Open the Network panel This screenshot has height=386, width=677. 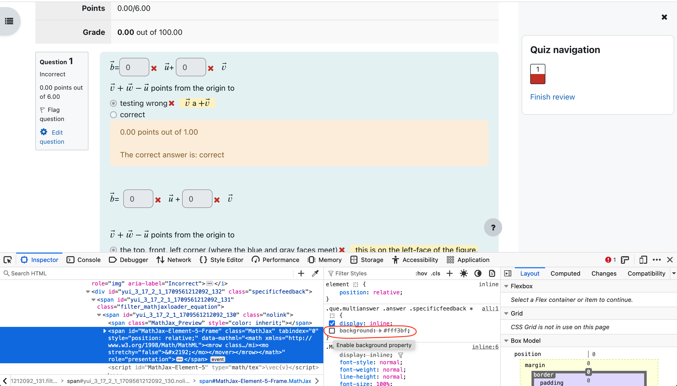174,260
